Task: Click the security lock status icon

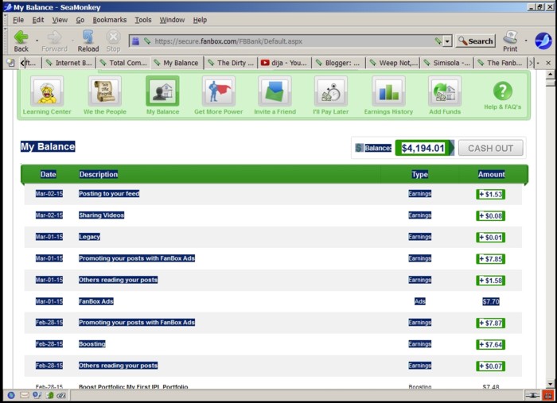Action: [549, 395]
